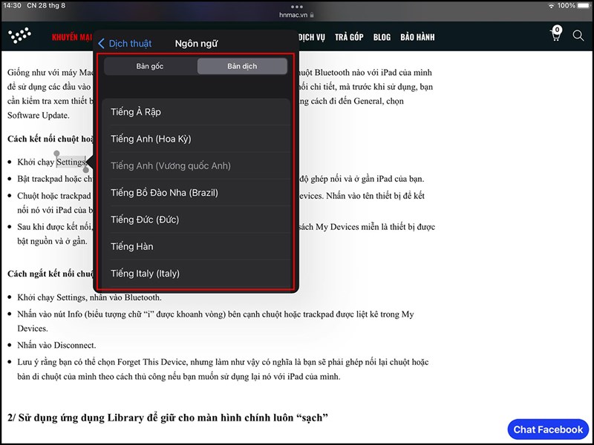Switch to the Bản gốc segment
Screen dimensions: 594x445
pyautogui.click(x=150, y=66)
